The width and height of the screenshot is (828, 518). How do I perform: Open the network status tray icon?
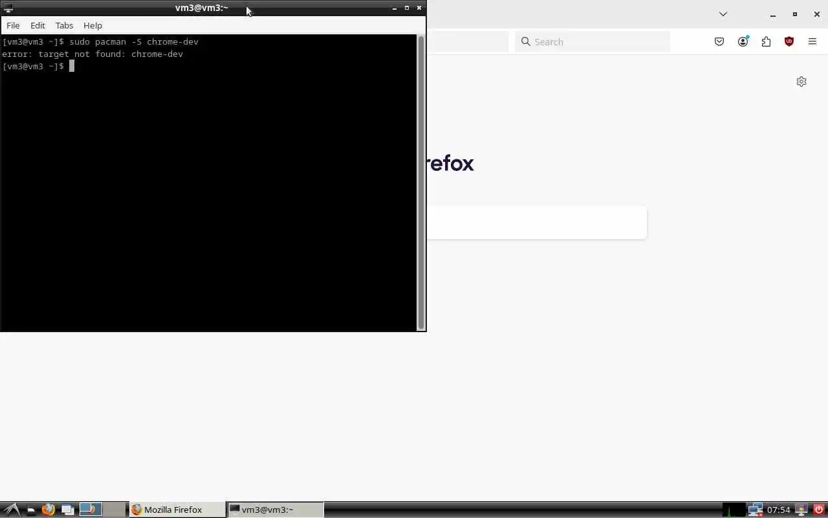[755, 510]
